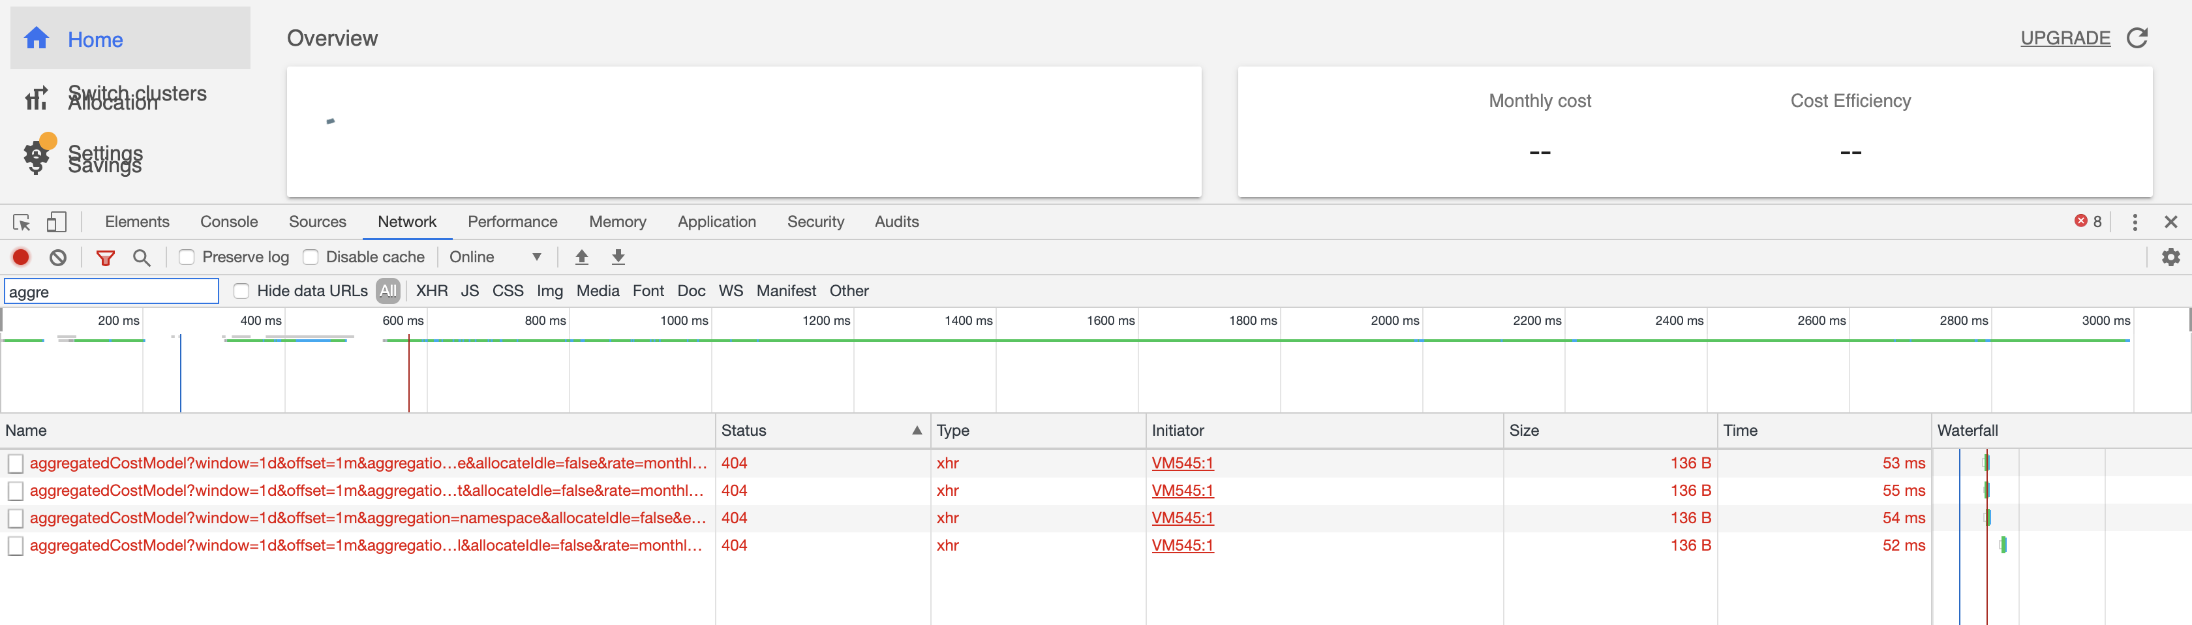Toggle the device toolbar
This screenshot has height=625, width=2192.
(56, 221)
